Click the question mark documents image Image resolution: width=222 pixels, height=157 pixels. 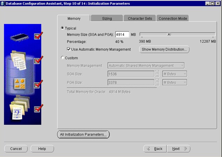[20, 107]
